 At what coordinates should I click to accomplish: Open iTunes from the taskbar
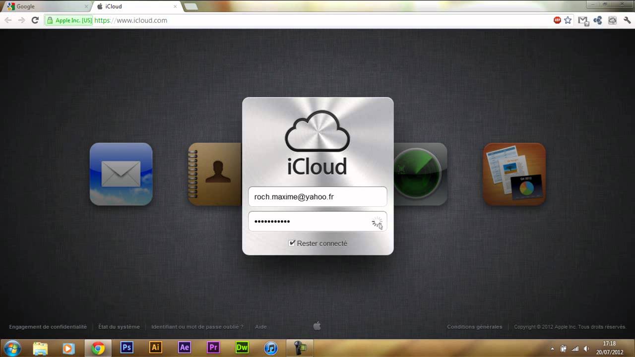click(271, 348)
